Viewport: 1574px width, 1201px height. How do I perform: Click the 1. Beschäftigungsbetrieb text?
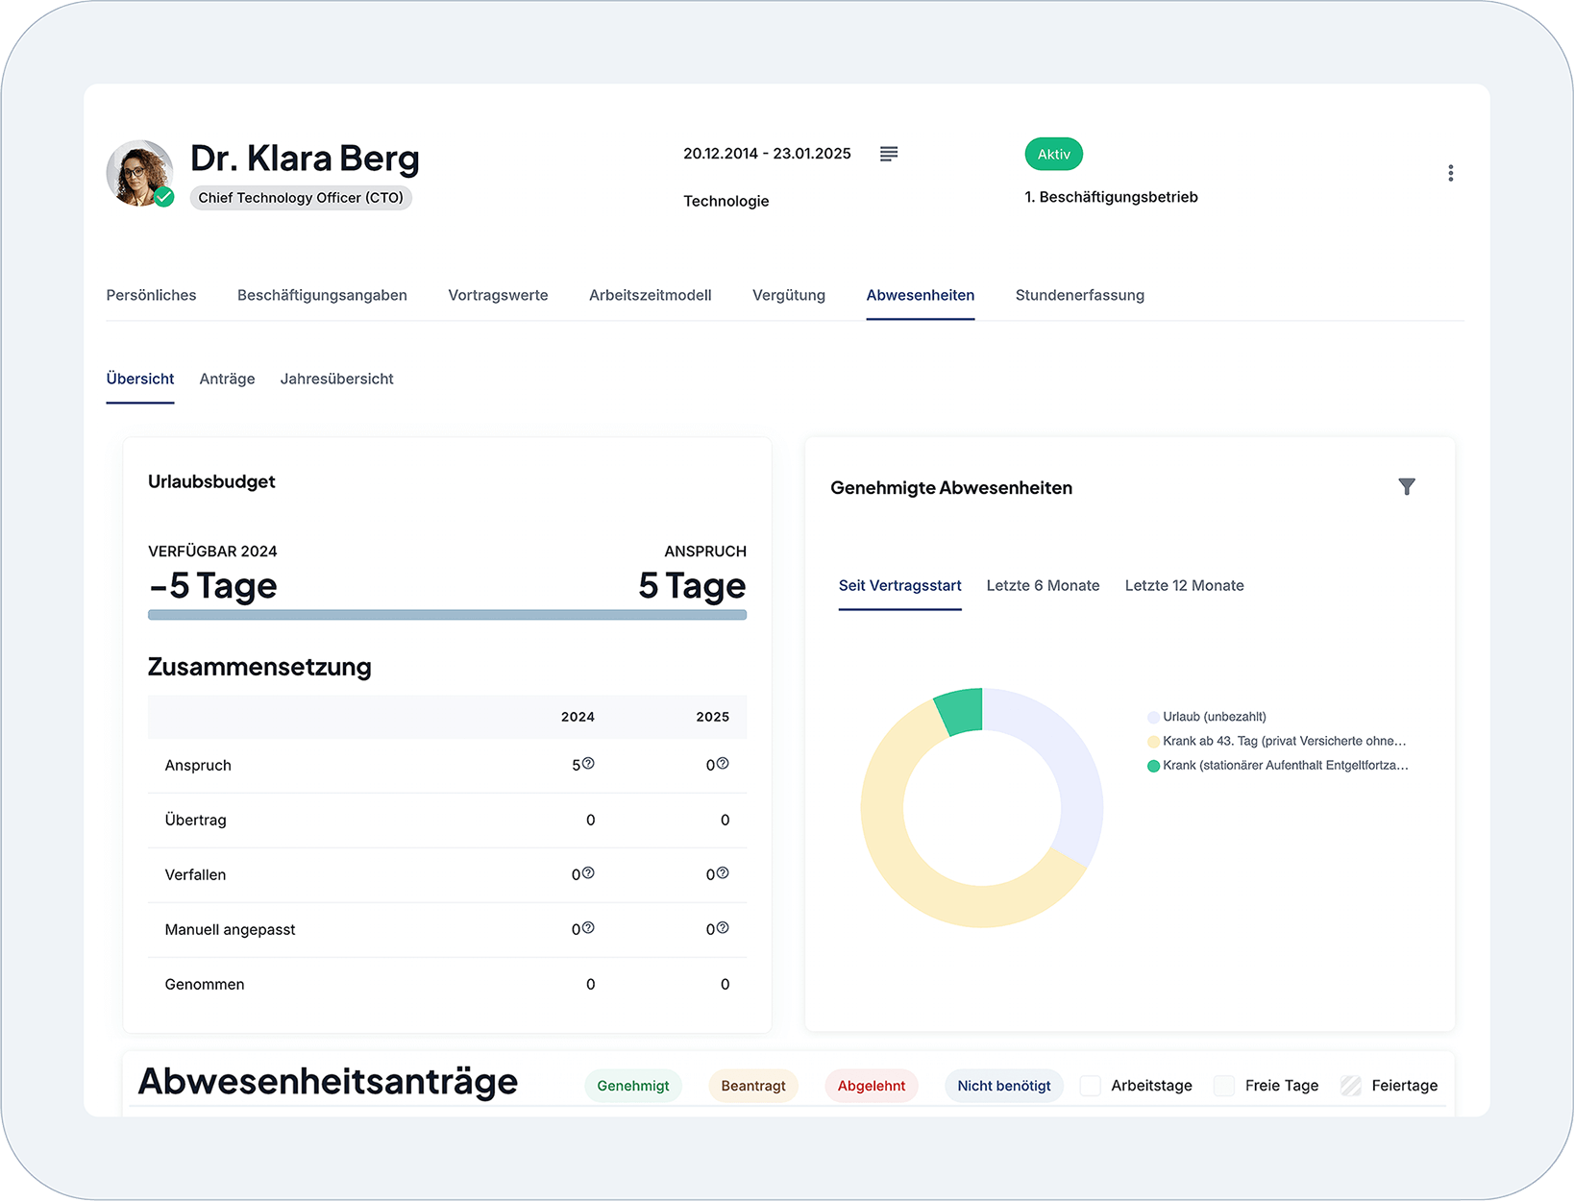click(1111, 197)
